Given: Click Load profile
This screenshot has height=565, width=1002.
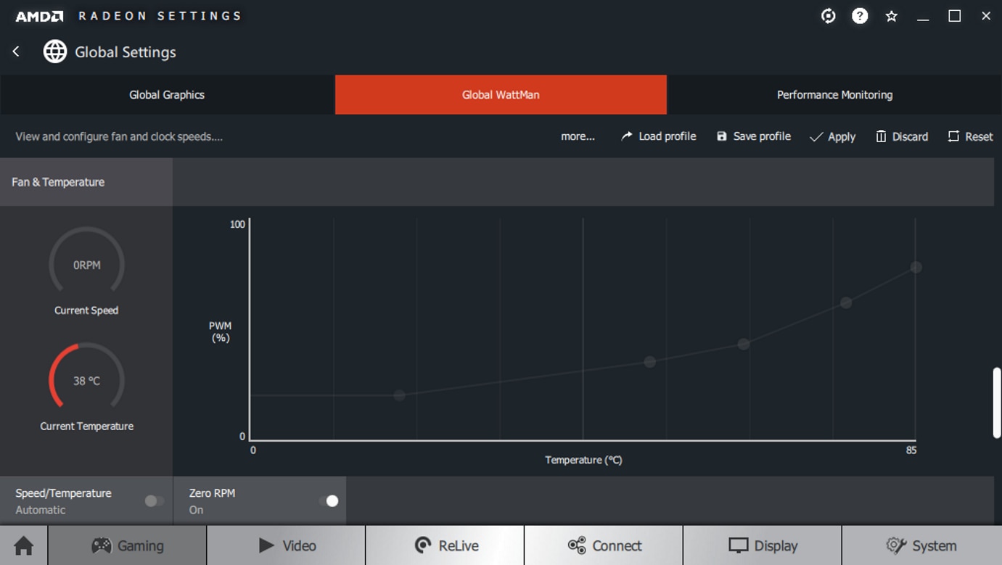Looking at the screenshot, I should click(658, 136).
